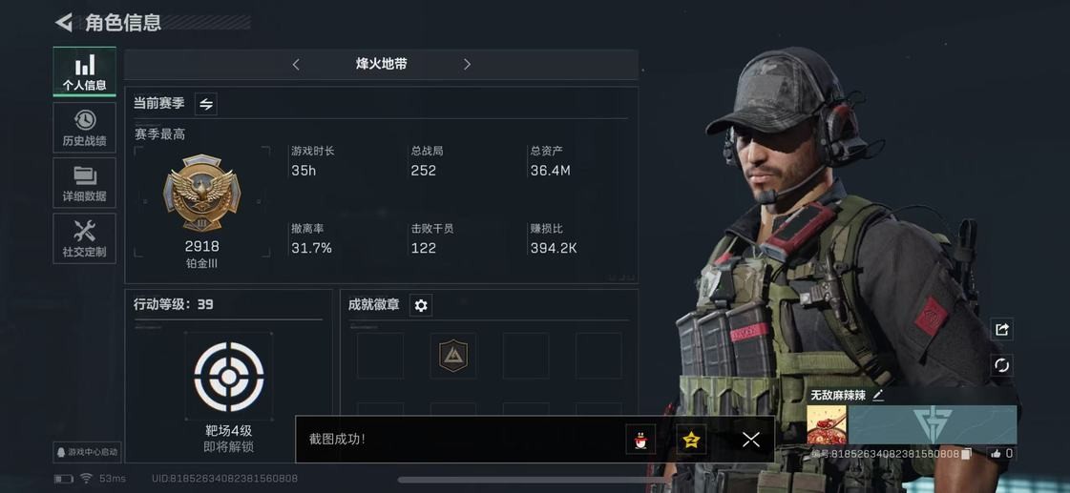Click the refresh character icon
1070x493 pixels.
(1002, 365)
